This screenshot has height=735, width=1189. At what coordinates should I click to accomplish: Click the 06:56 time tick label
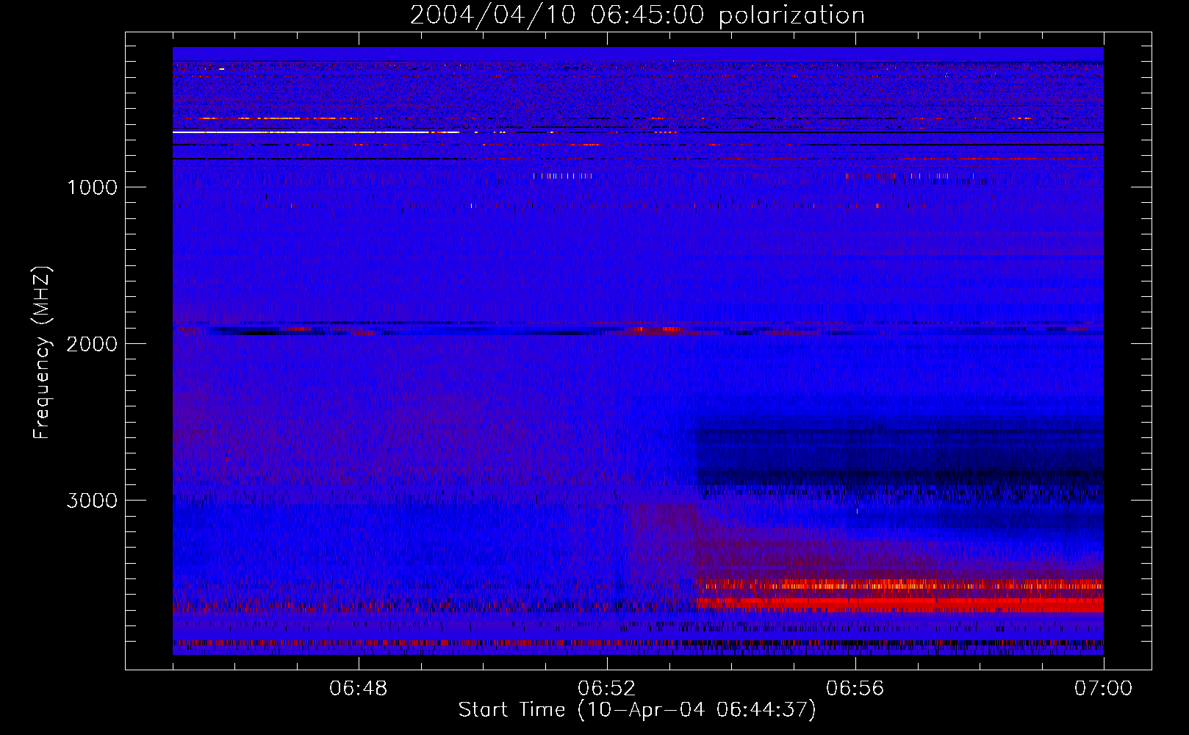pyautogui.click(x=855, y=689)
